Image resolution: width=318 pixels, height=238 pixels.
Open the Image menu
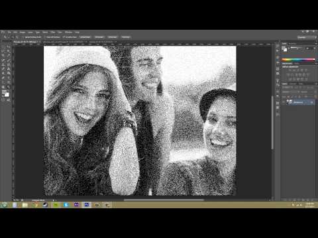22,32
